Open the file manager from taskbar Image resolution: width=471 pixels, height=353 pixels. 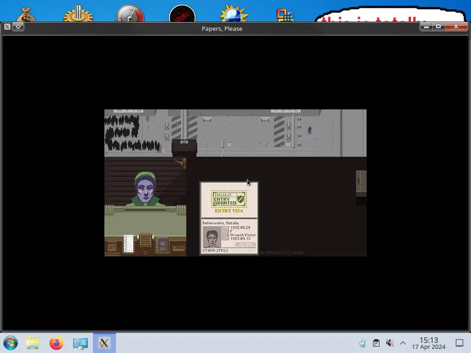click(33, 343)
